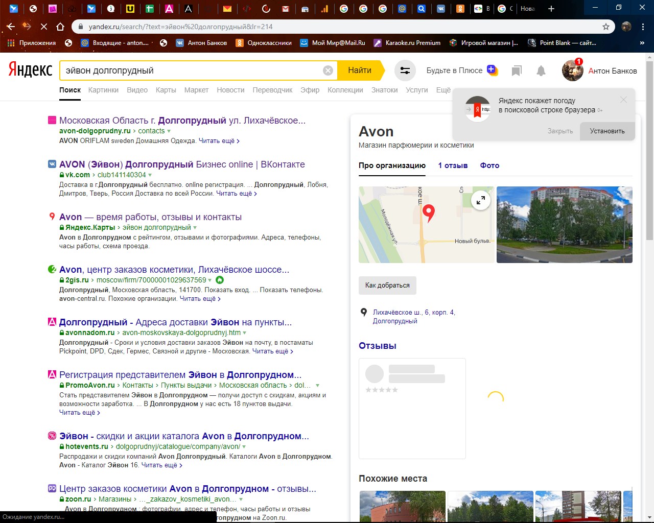The height and width of the screenshot is (523, 654).
Task: Open the Одноклассники bookmark
Action: coord(264,43)
